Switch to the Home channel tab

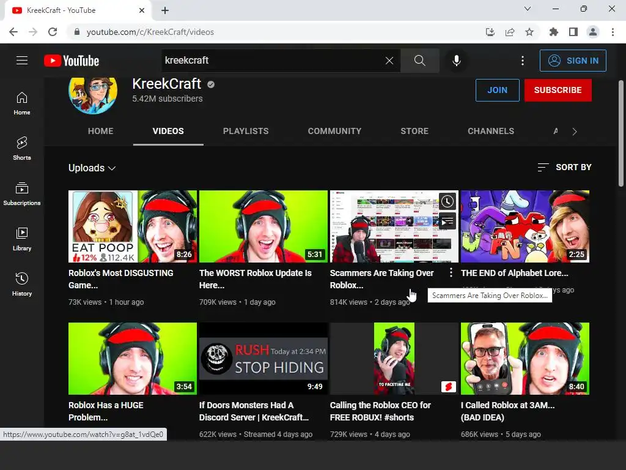(101, 131)
